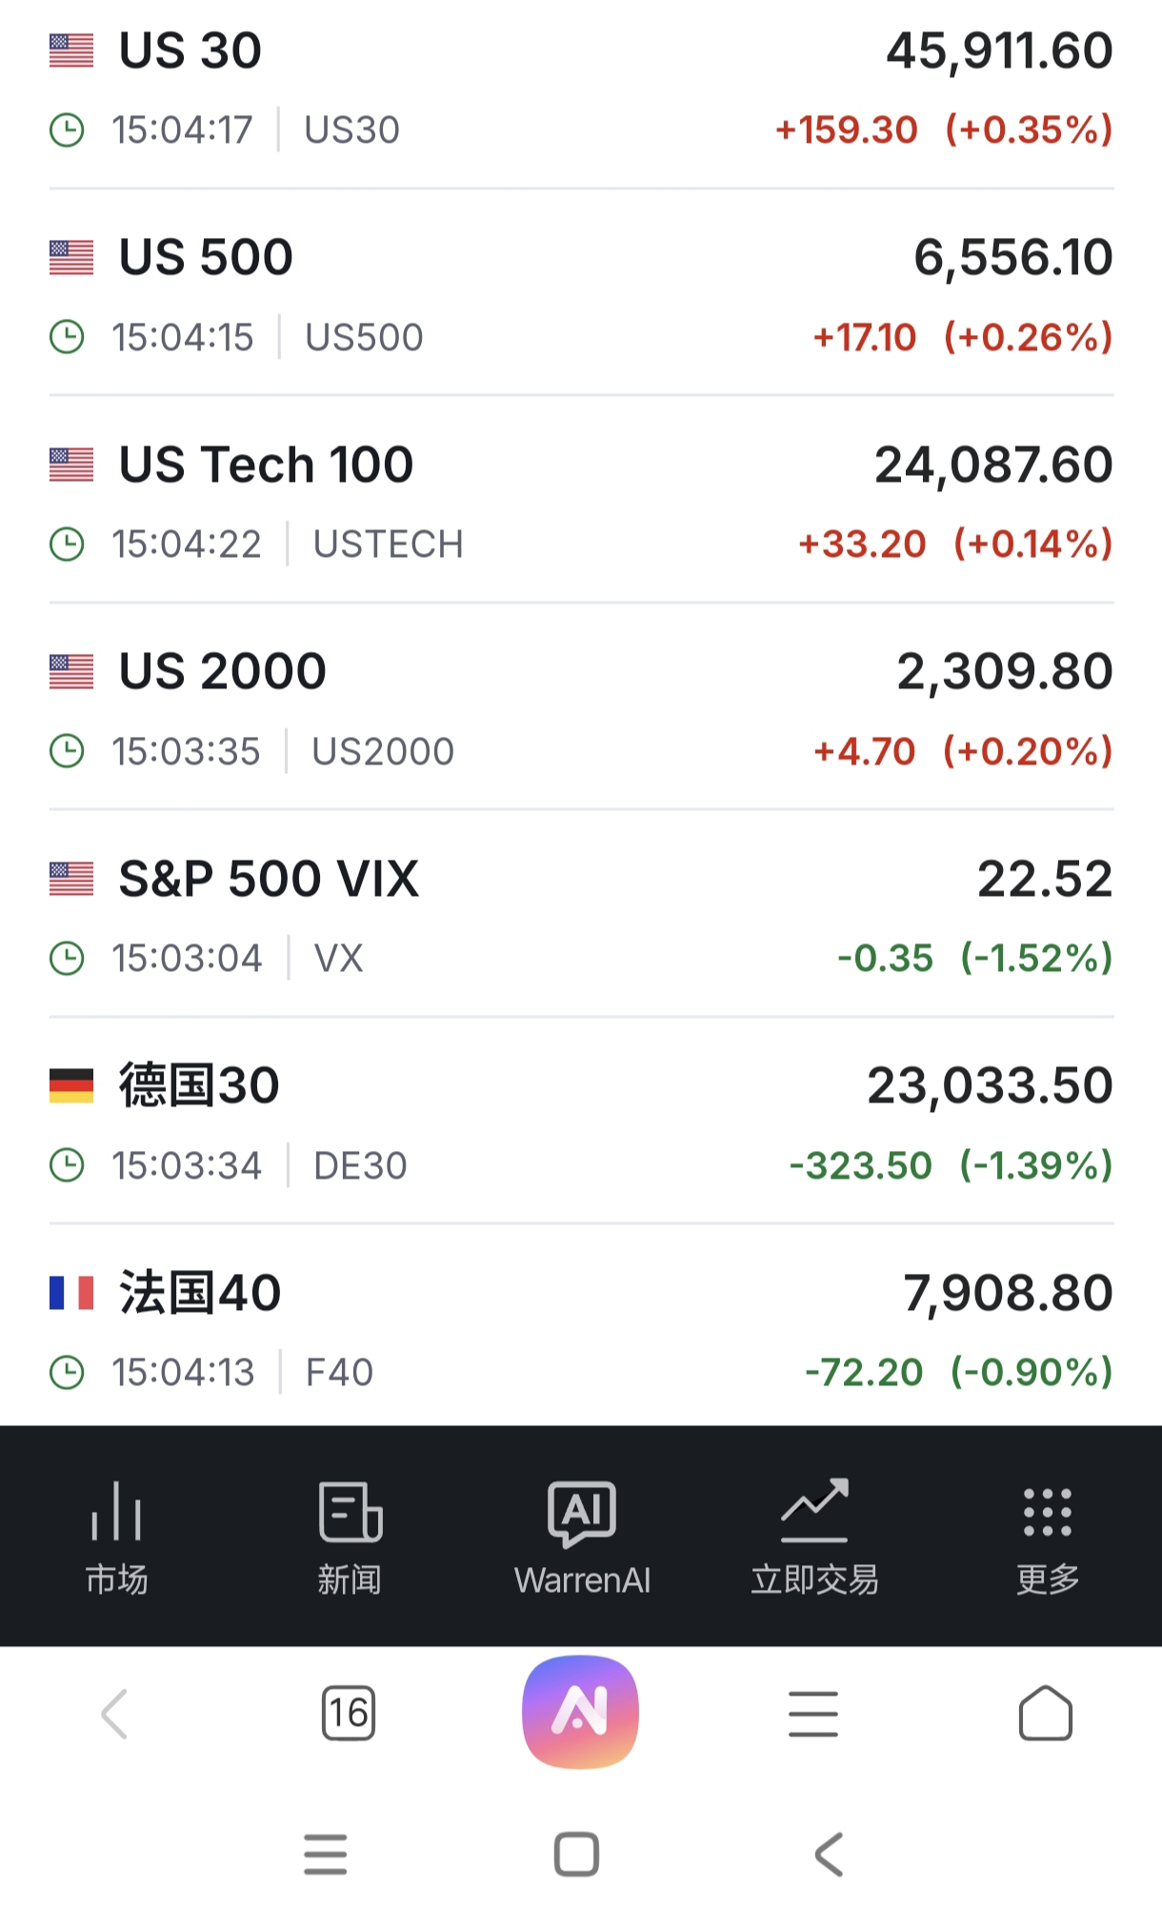
Task: Tap the central AI assistant browser button
Action: (581, 1712)
